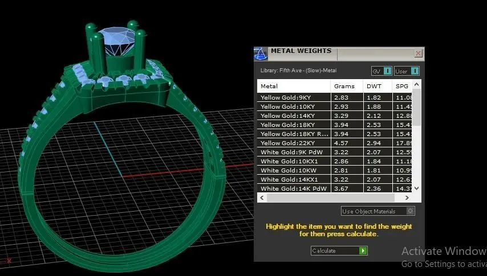The height and width of the screenshot is (276, 487).
Task: Click the table's scroll left arrow
Action: pyautogui.click(x=262, y=197)
